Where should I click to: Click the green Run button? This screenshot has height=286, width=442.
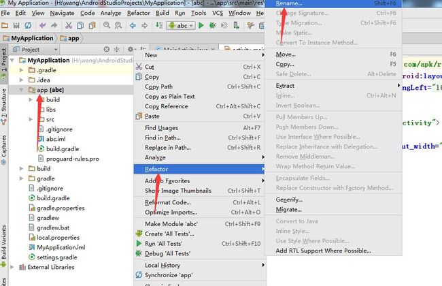click(201, 25)
